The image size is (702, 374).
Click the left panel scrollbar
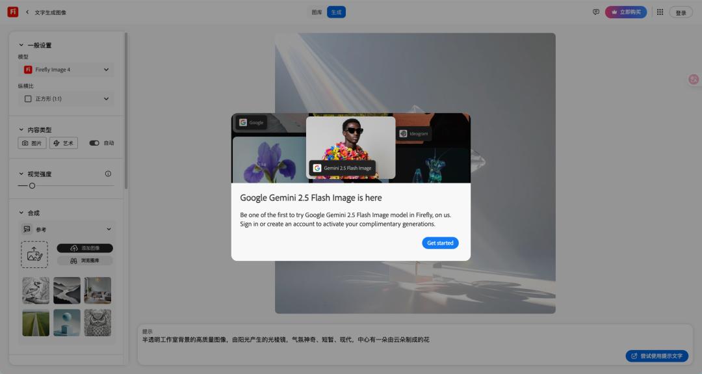click(126, 111)
